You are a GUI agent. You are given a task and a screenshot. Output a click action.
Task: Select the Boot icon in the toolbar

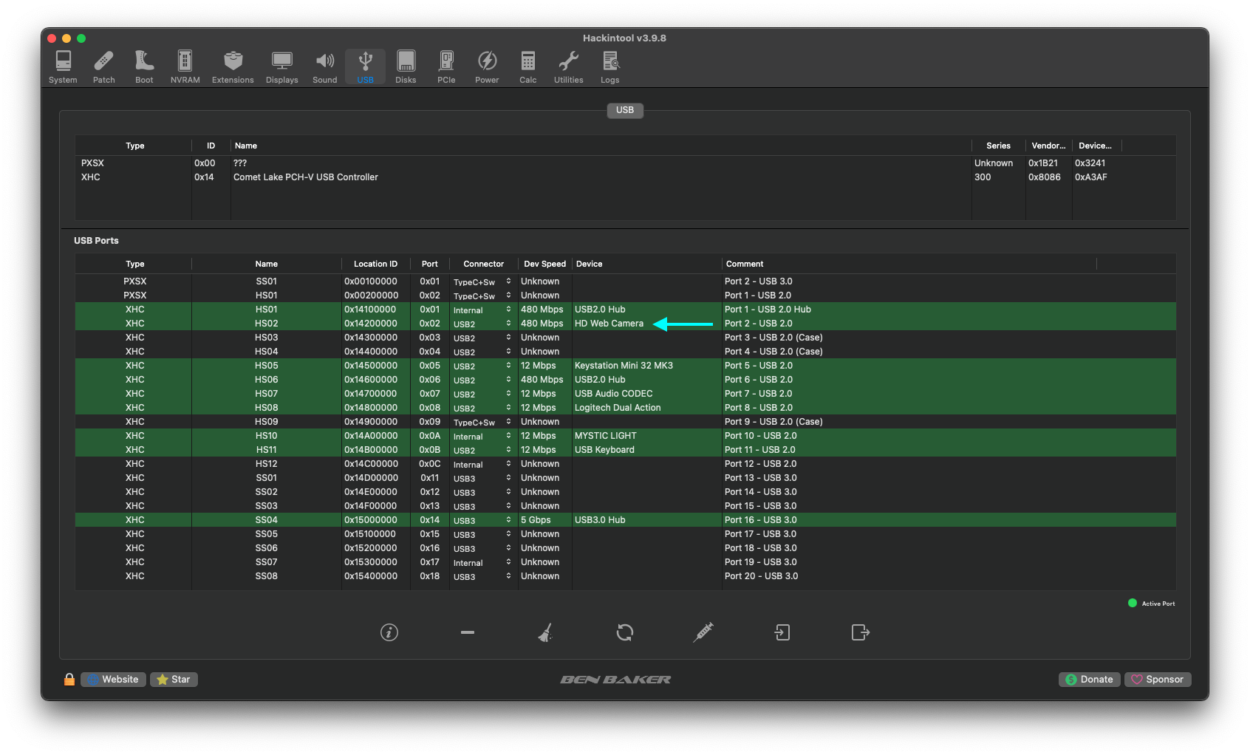point(143,66)
